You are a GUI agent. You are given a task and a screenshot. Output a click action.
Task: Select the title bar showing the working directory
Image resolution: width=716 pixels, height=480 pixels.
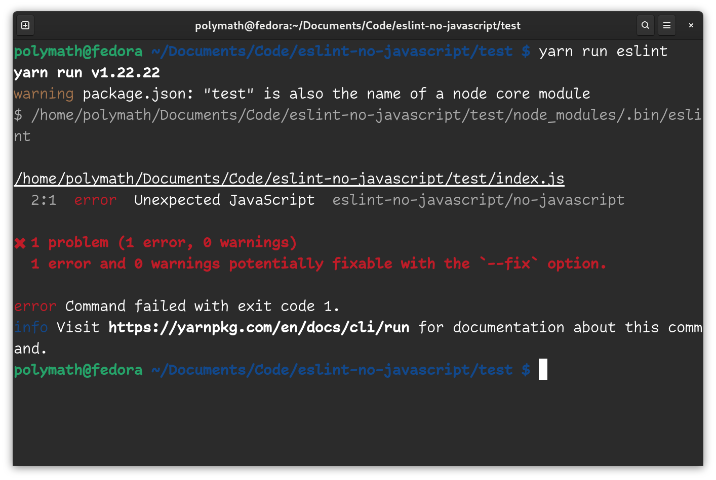pyautogui.click(x=357, y=25)
